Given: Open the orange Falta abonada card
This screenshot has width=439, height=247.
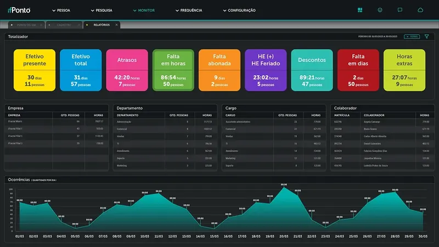Looking at the screenshot, I should pyautogui.click(x=219, y=70).
